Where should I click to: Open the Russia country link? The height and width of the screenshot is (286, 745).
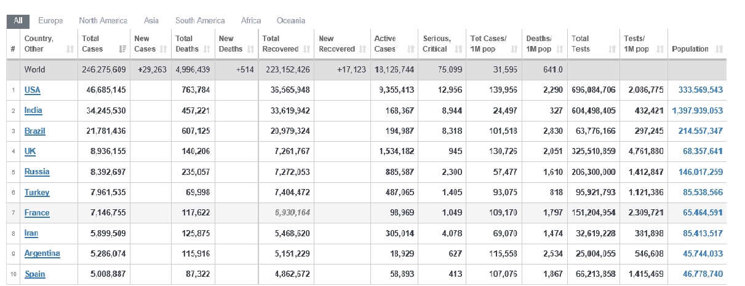pyautogui.click(x=37, y=172)
